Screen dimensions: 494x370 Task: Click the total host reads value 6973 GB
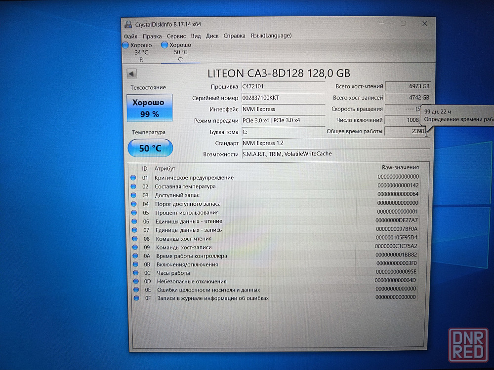coord(408,86)
